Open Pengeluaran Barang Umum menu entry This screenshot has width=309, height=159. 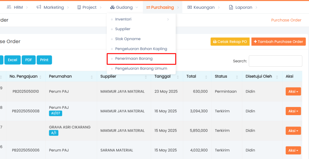click(141, 69)
